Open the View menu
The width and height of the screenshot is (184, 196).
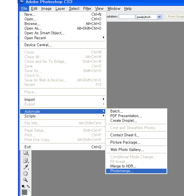[x=99, y=9]
